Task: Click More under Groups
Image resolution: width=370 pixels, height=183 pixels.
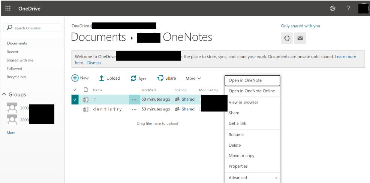Action: tap(11, 132)
